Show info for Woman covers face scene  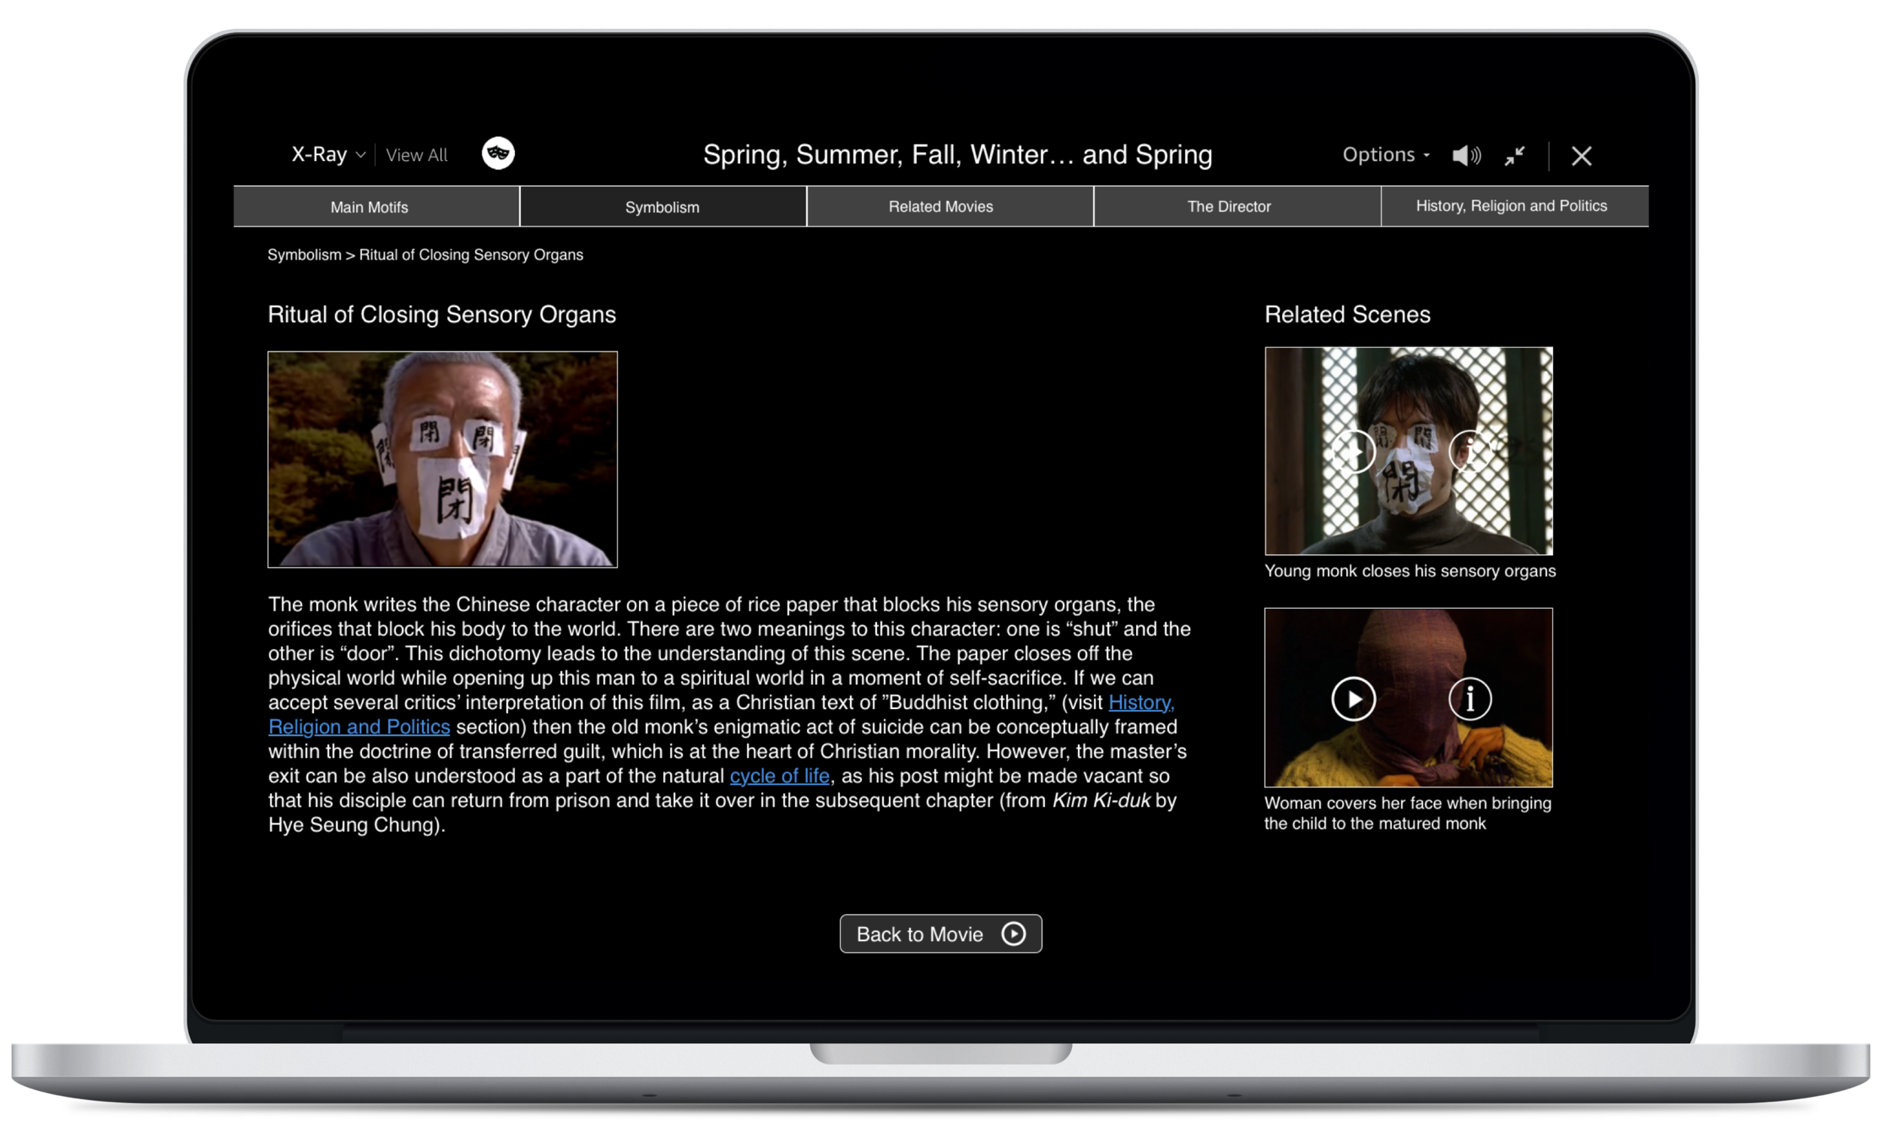(1470, 699)
